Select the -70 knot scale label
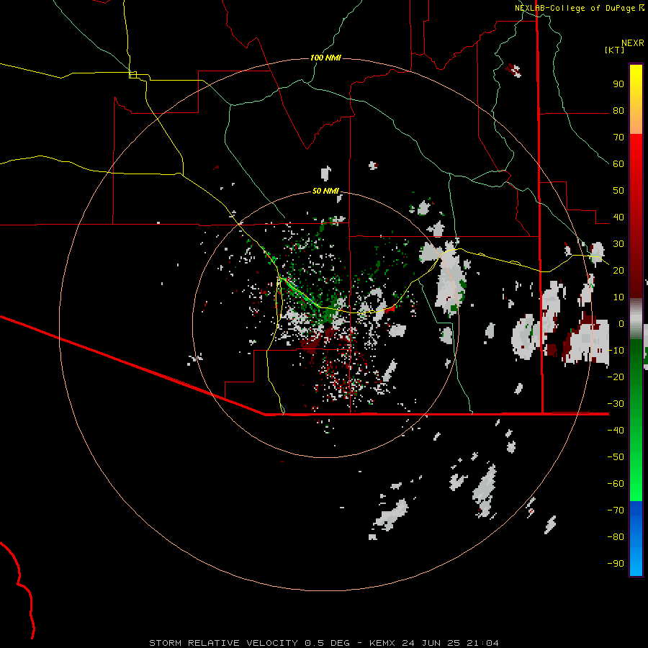The width and height of the screenshot is (648, 648). click(616, 510)
